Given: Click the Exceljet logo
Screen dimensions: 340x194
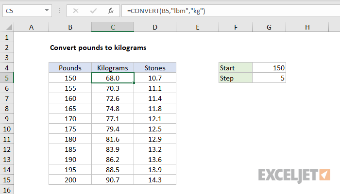Looking at the screenshot, I should 294,174.
